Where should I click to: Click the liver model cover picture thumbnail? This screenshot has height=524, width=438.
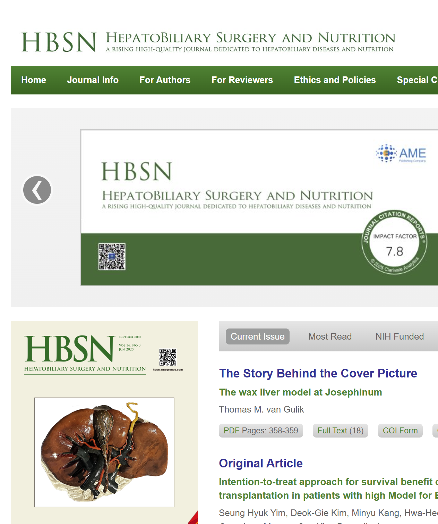[104, 452]
